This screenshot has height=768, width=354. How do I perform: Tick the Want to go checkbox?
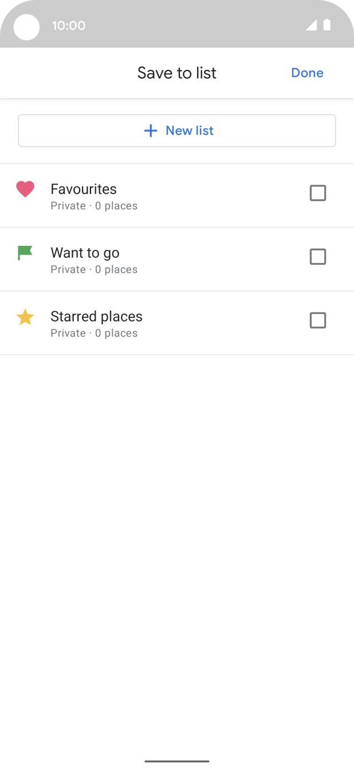(318, 257)
